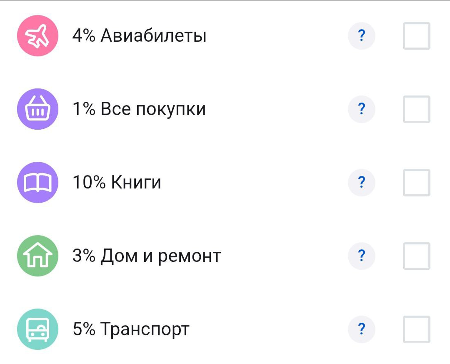Viewport: 450px width, 364px height.
Task: Click the green circular category icon
Action: coord(37,256)
